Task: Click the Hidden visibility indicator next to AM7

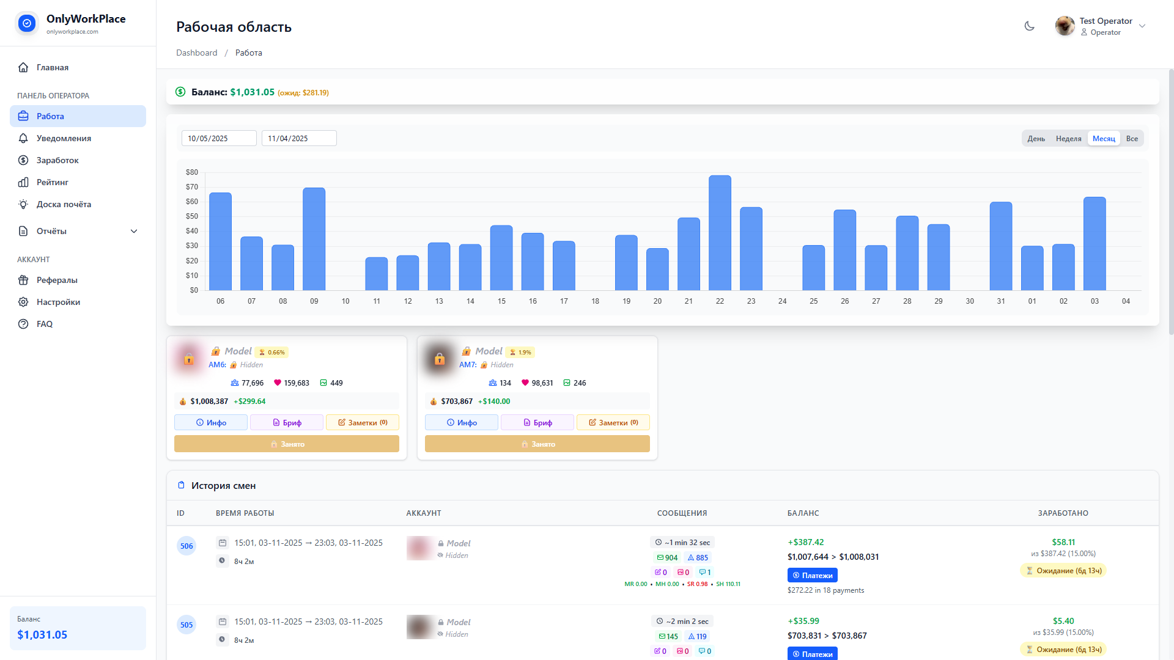Action: click(483, 364)
